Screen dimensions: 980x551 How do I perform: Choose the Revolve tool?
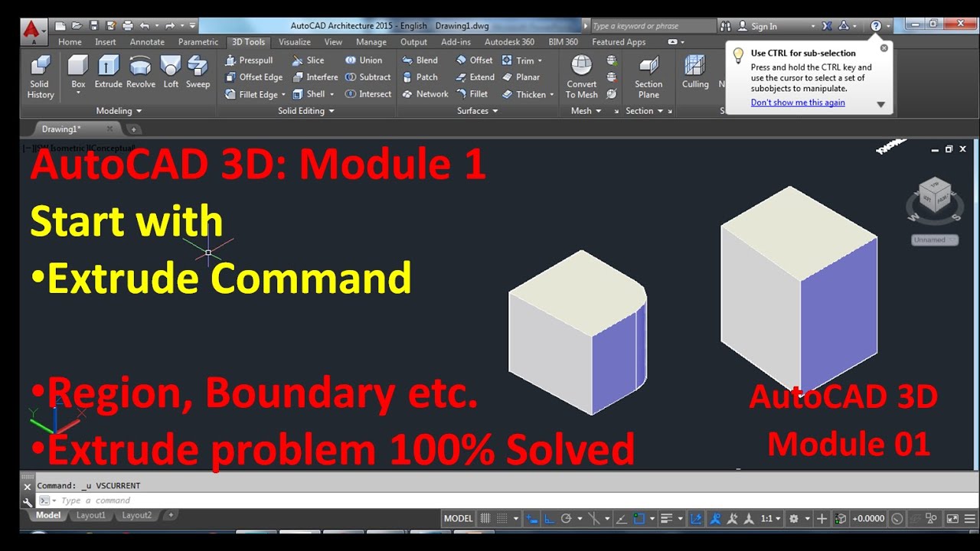click(141, 71)
